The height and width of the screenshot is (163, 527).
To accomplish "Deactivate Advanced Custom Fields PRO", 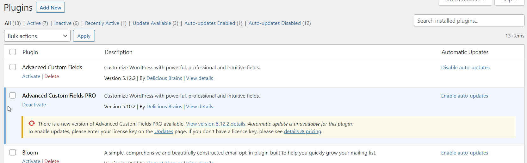I will click(34, 104).
